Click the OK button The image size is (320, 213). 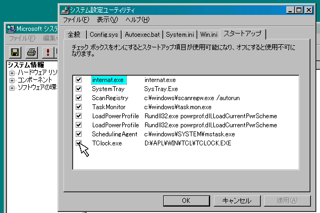click(186, 201)
